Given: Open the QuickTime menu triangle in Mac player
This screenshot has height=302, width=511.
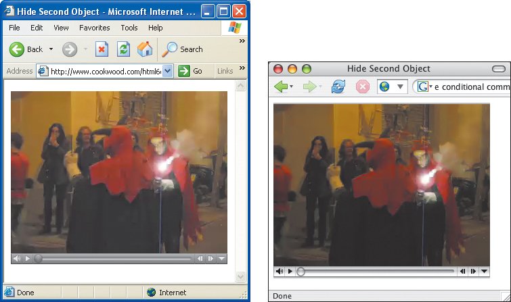Looking at the screenshot, I should tap(485, 271).
